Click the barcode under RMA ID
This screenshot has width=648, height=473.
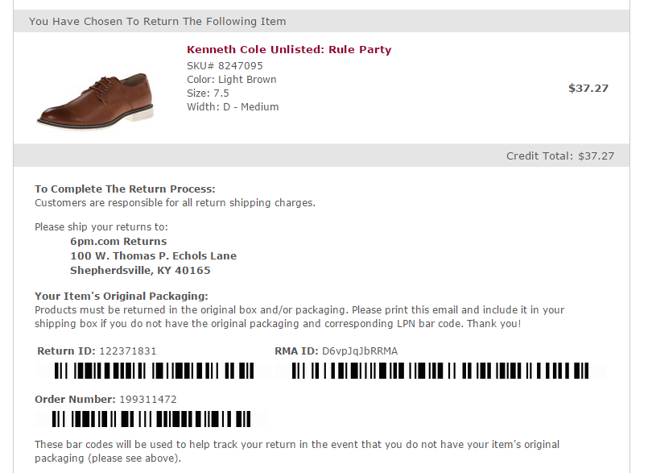(440, 371)
